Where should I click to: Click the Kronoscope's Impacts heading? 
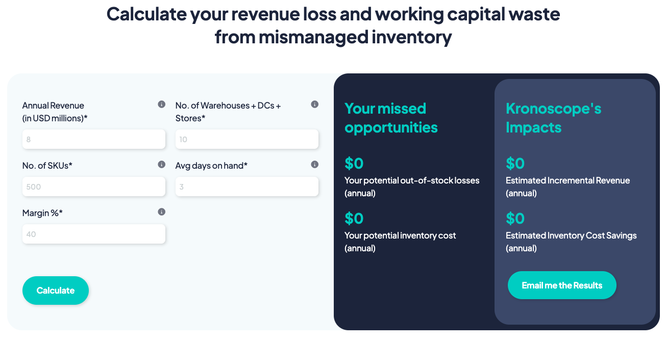point(553,118)
